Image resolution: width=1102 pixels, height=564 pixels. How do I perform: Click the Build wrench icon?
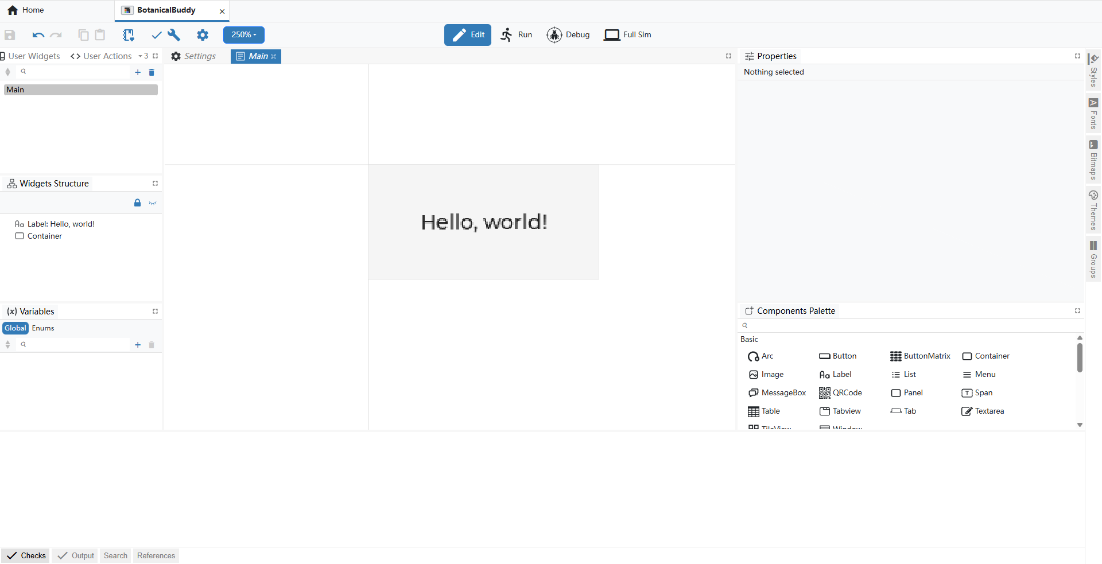tap(174, 35)
